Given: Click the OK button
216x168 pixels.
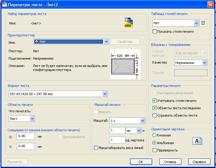Looking at the screenshot, I should tap(141, 162).
